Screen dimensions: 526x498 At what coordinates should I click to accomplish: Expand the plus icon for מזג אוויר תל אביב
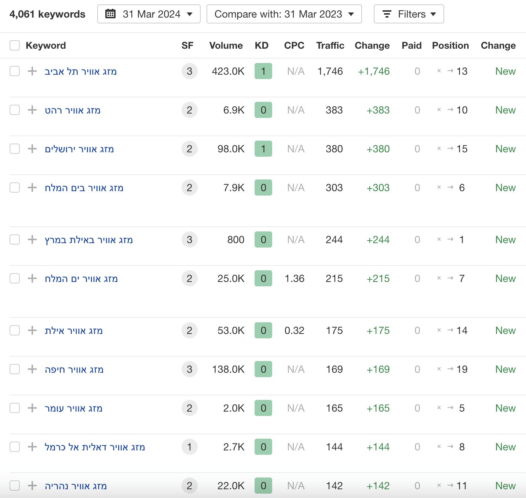click(32, 71)
